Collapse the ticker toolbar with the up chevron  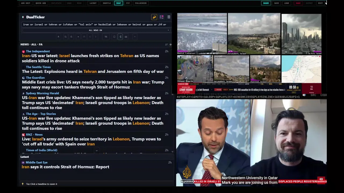coord(135,37)
